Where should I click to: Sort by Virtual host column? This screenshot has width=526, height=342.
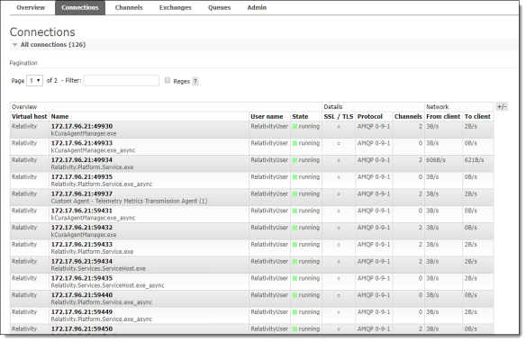coord(29,116)
